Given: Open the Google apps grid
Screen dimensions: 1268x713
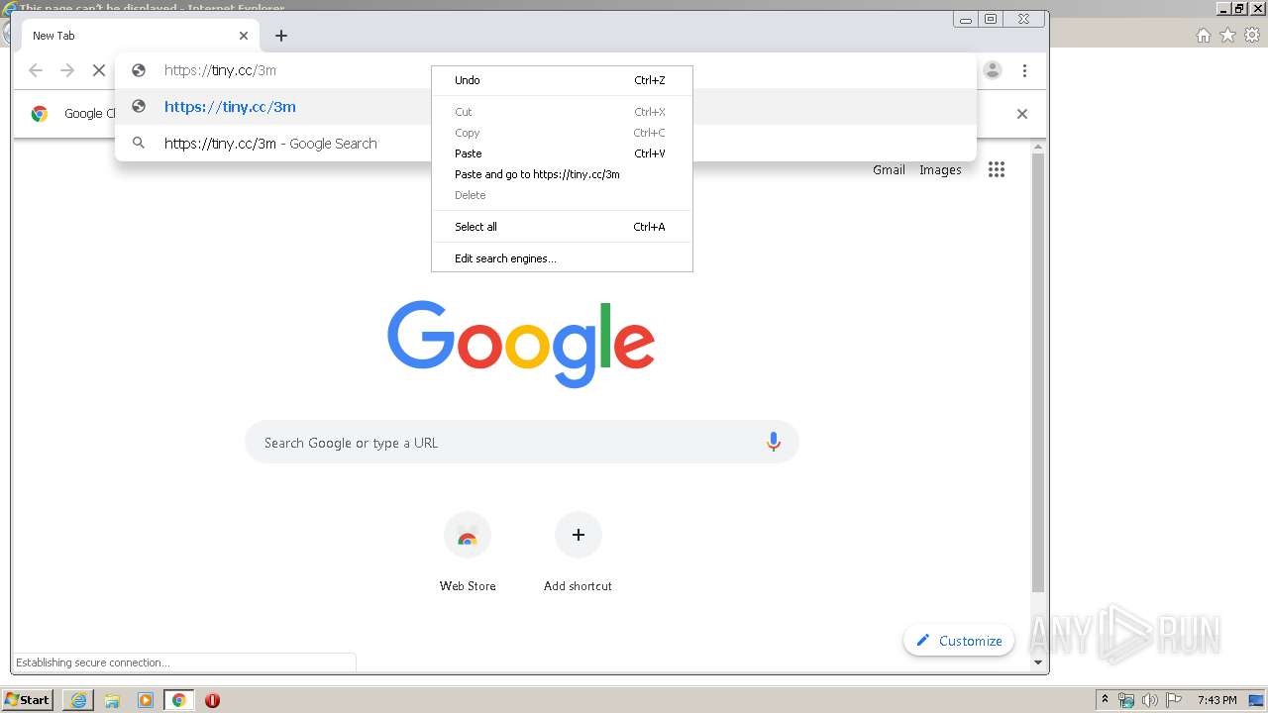Looking at the screenshot, I should tap(997, 169).
